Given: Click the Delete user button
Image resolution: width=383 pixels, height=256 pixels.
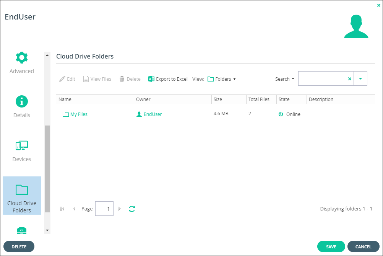Looking at the screenshot, I should coord(19,247).
